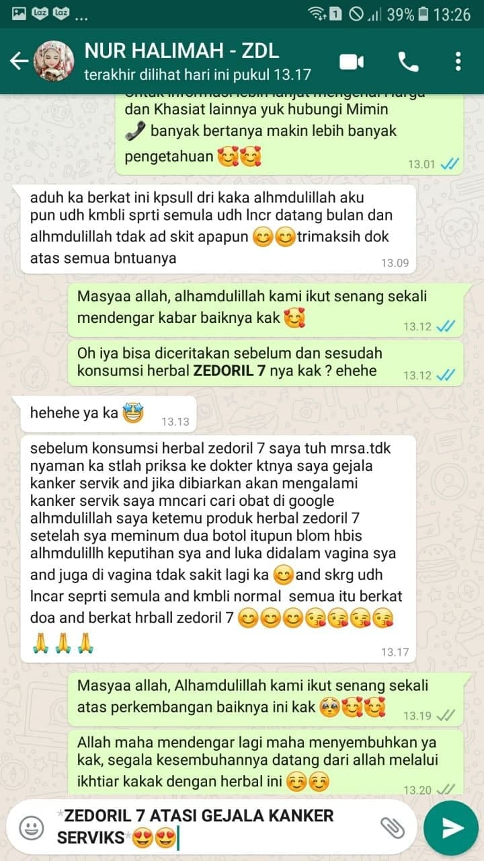Open the three-dot more options menu
Image resolution: width=484 pixels, height=861 pixels.
click(458, 62)
